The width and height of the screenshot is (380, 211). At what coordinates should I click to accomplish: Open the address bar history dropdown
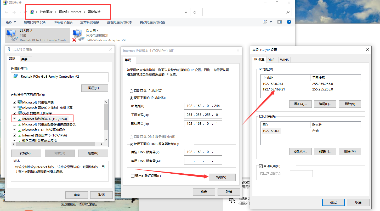point(186,12)
